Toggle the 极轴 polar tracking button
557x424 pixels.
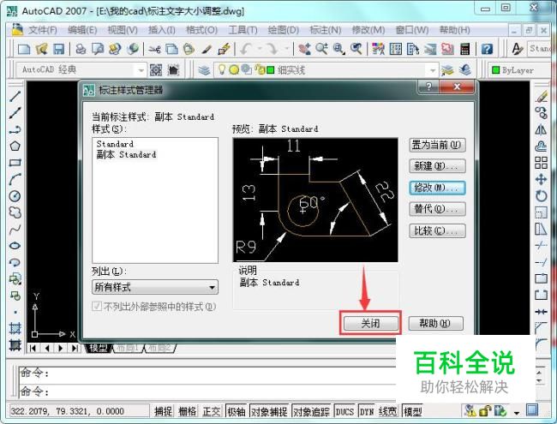click(236, 411)
